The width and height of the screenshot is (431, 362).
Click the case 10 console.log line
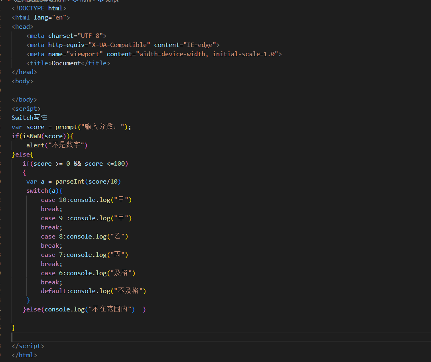[86, 200]
